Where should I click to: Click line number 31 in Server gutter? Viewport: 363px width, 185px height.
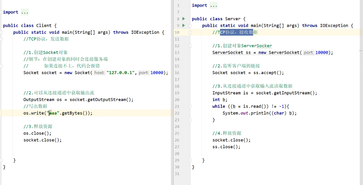177,174
